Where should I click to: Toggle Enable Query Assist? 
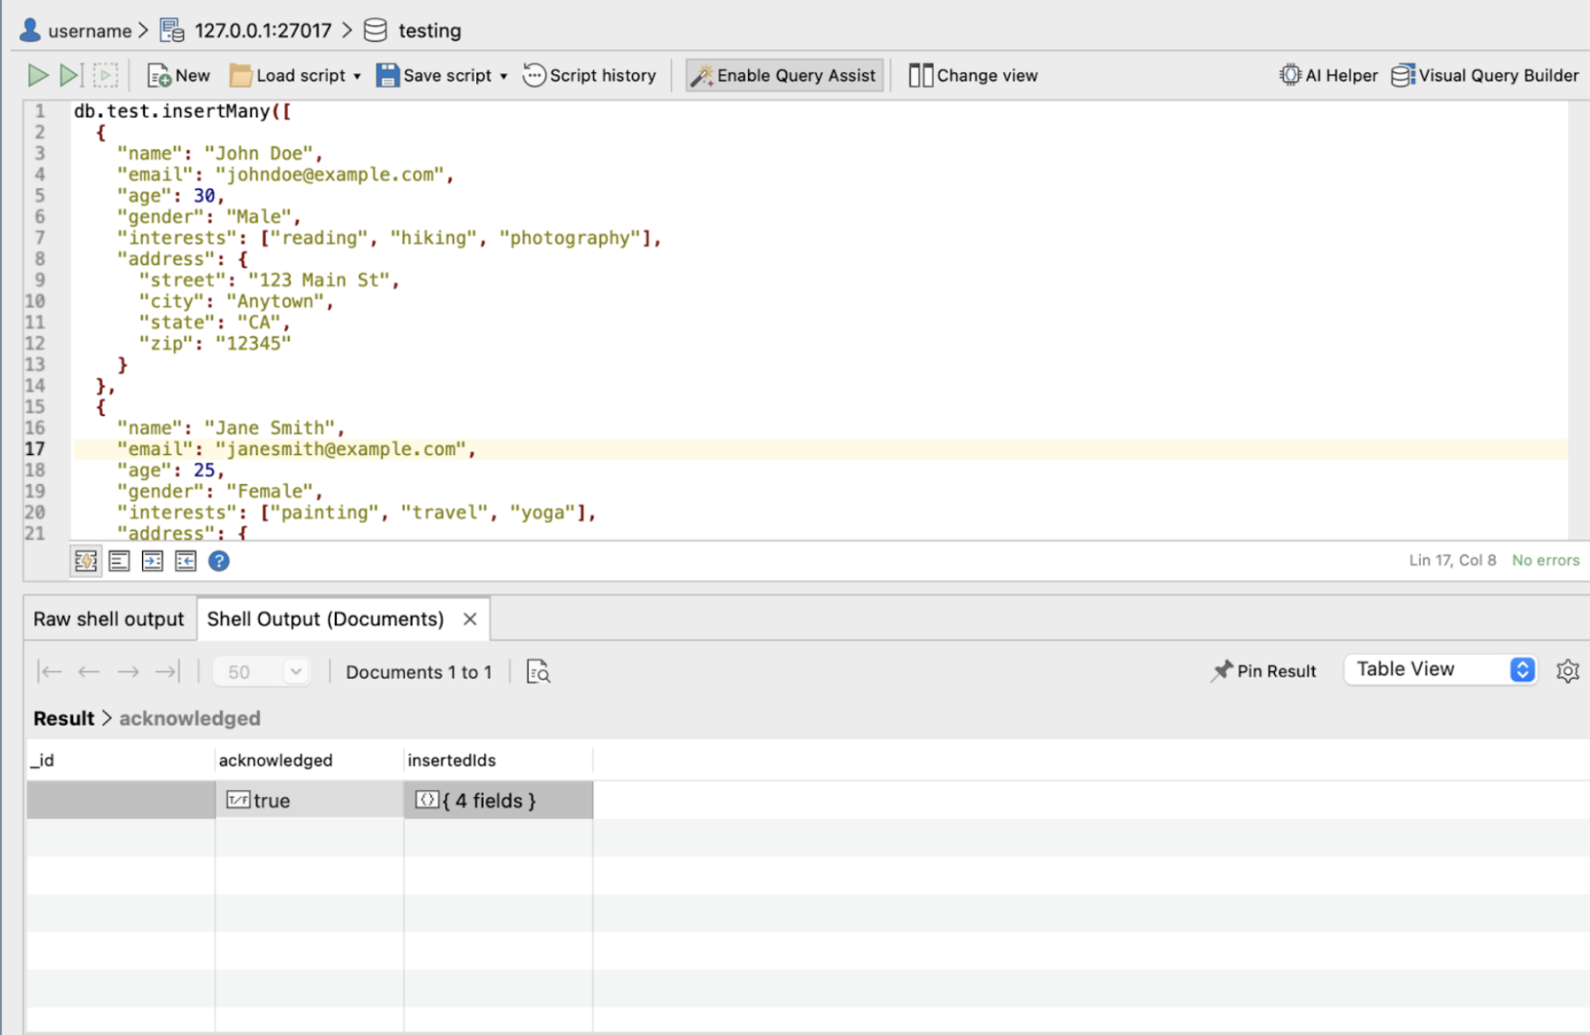(784, 75)
